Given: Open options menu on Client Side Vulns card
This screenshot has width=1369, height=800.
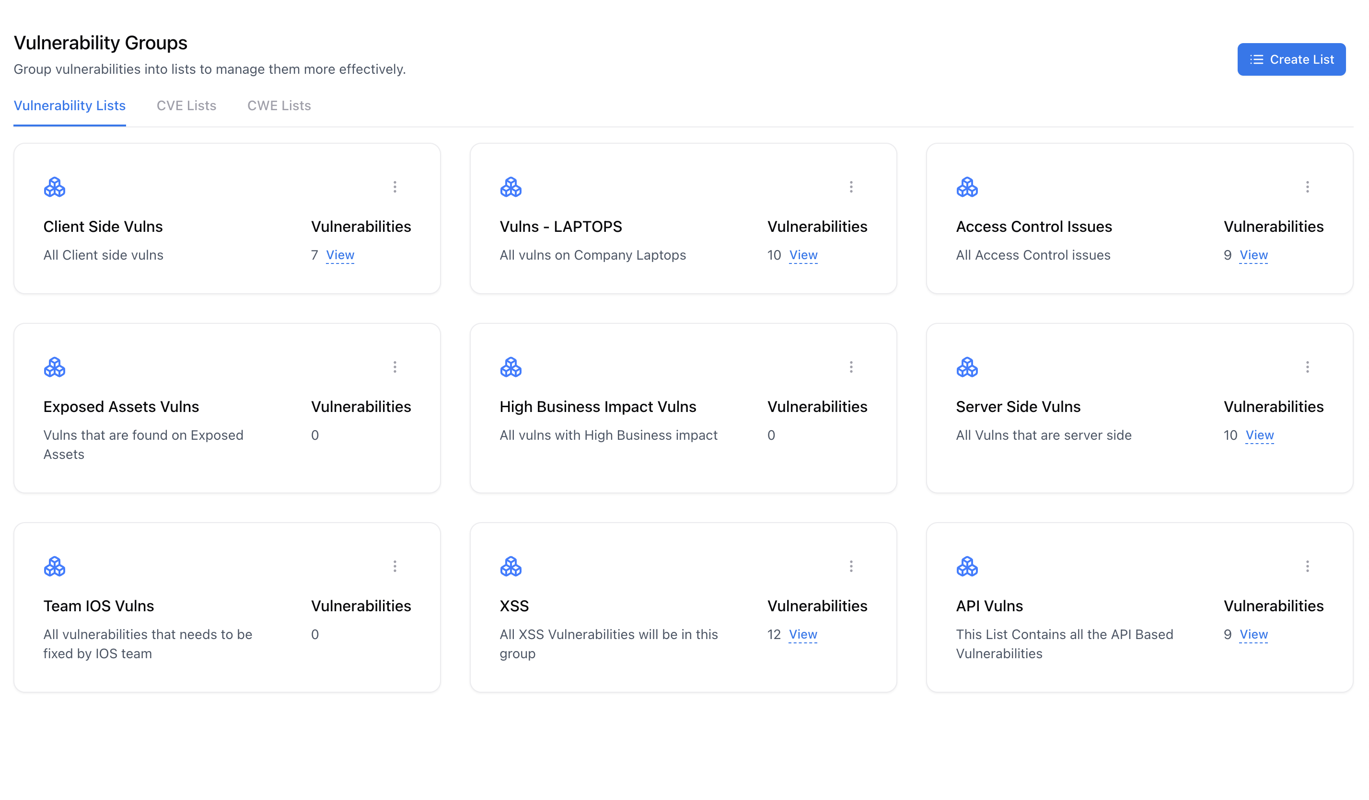Looking at the screenshot, I should [x=394, y=187].
